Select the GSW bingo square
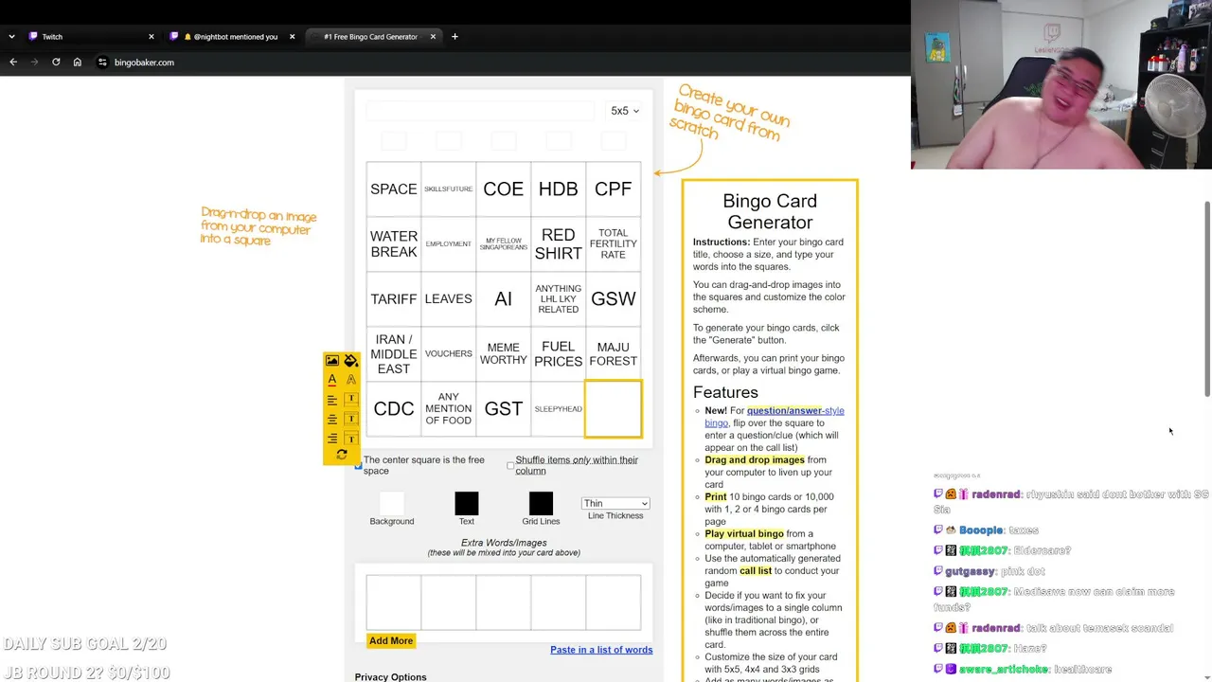The height and width of the screenshot is (682, 1212). 614,299
